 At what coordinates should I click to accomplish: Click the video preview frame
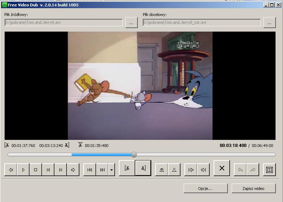coord(140,86)
